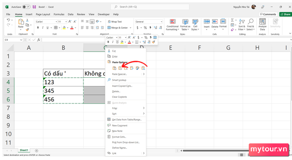This screenshot has width=292, height=160.
Task: Toggle Center horizontal alignment in ribbon
Action: pos(87,28)
